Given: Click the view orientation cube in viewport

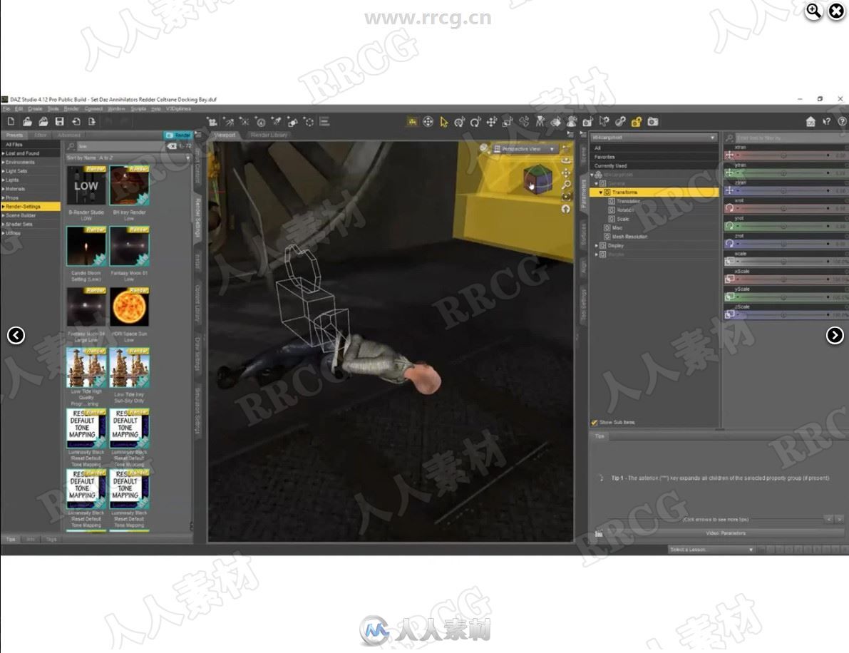Looking at the screenshot, I should click(537, 179).
